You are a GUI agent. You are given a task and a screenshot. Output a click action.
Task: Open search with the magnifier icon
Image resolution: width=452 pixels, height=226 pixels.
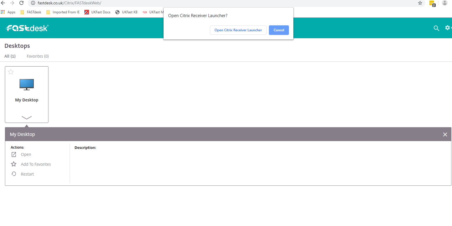pos(436,28)
